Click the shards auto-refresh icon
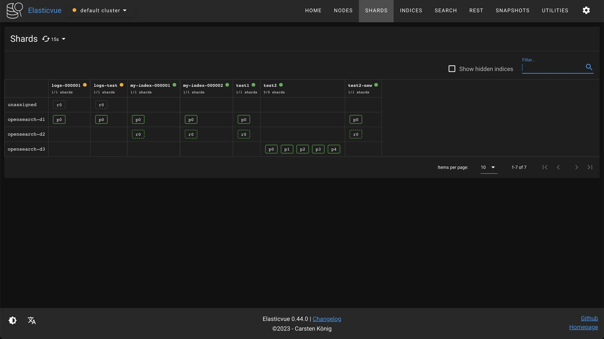 (x=46, y=39)
